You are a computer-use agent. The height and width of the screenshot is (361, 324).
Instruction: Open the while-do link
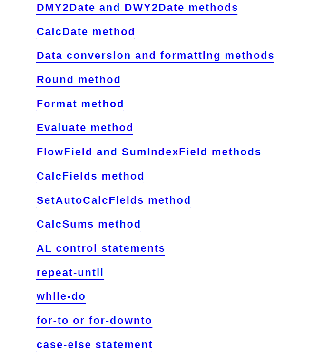[61, 296]
